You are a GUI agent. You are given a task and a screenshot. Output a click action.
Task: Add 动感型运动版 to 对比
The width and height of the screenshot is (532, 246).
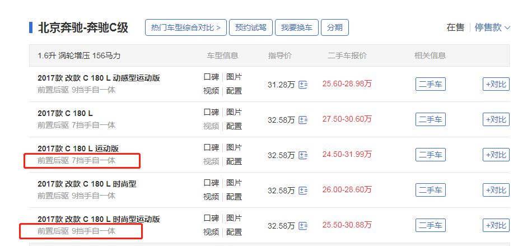click(496, 84)
